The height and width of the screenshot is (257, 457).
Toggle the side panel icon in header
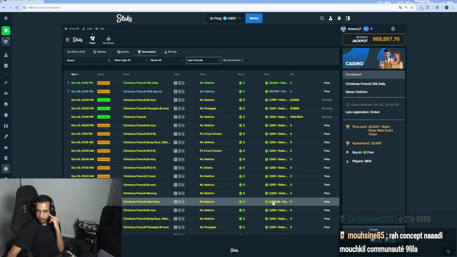348,18
